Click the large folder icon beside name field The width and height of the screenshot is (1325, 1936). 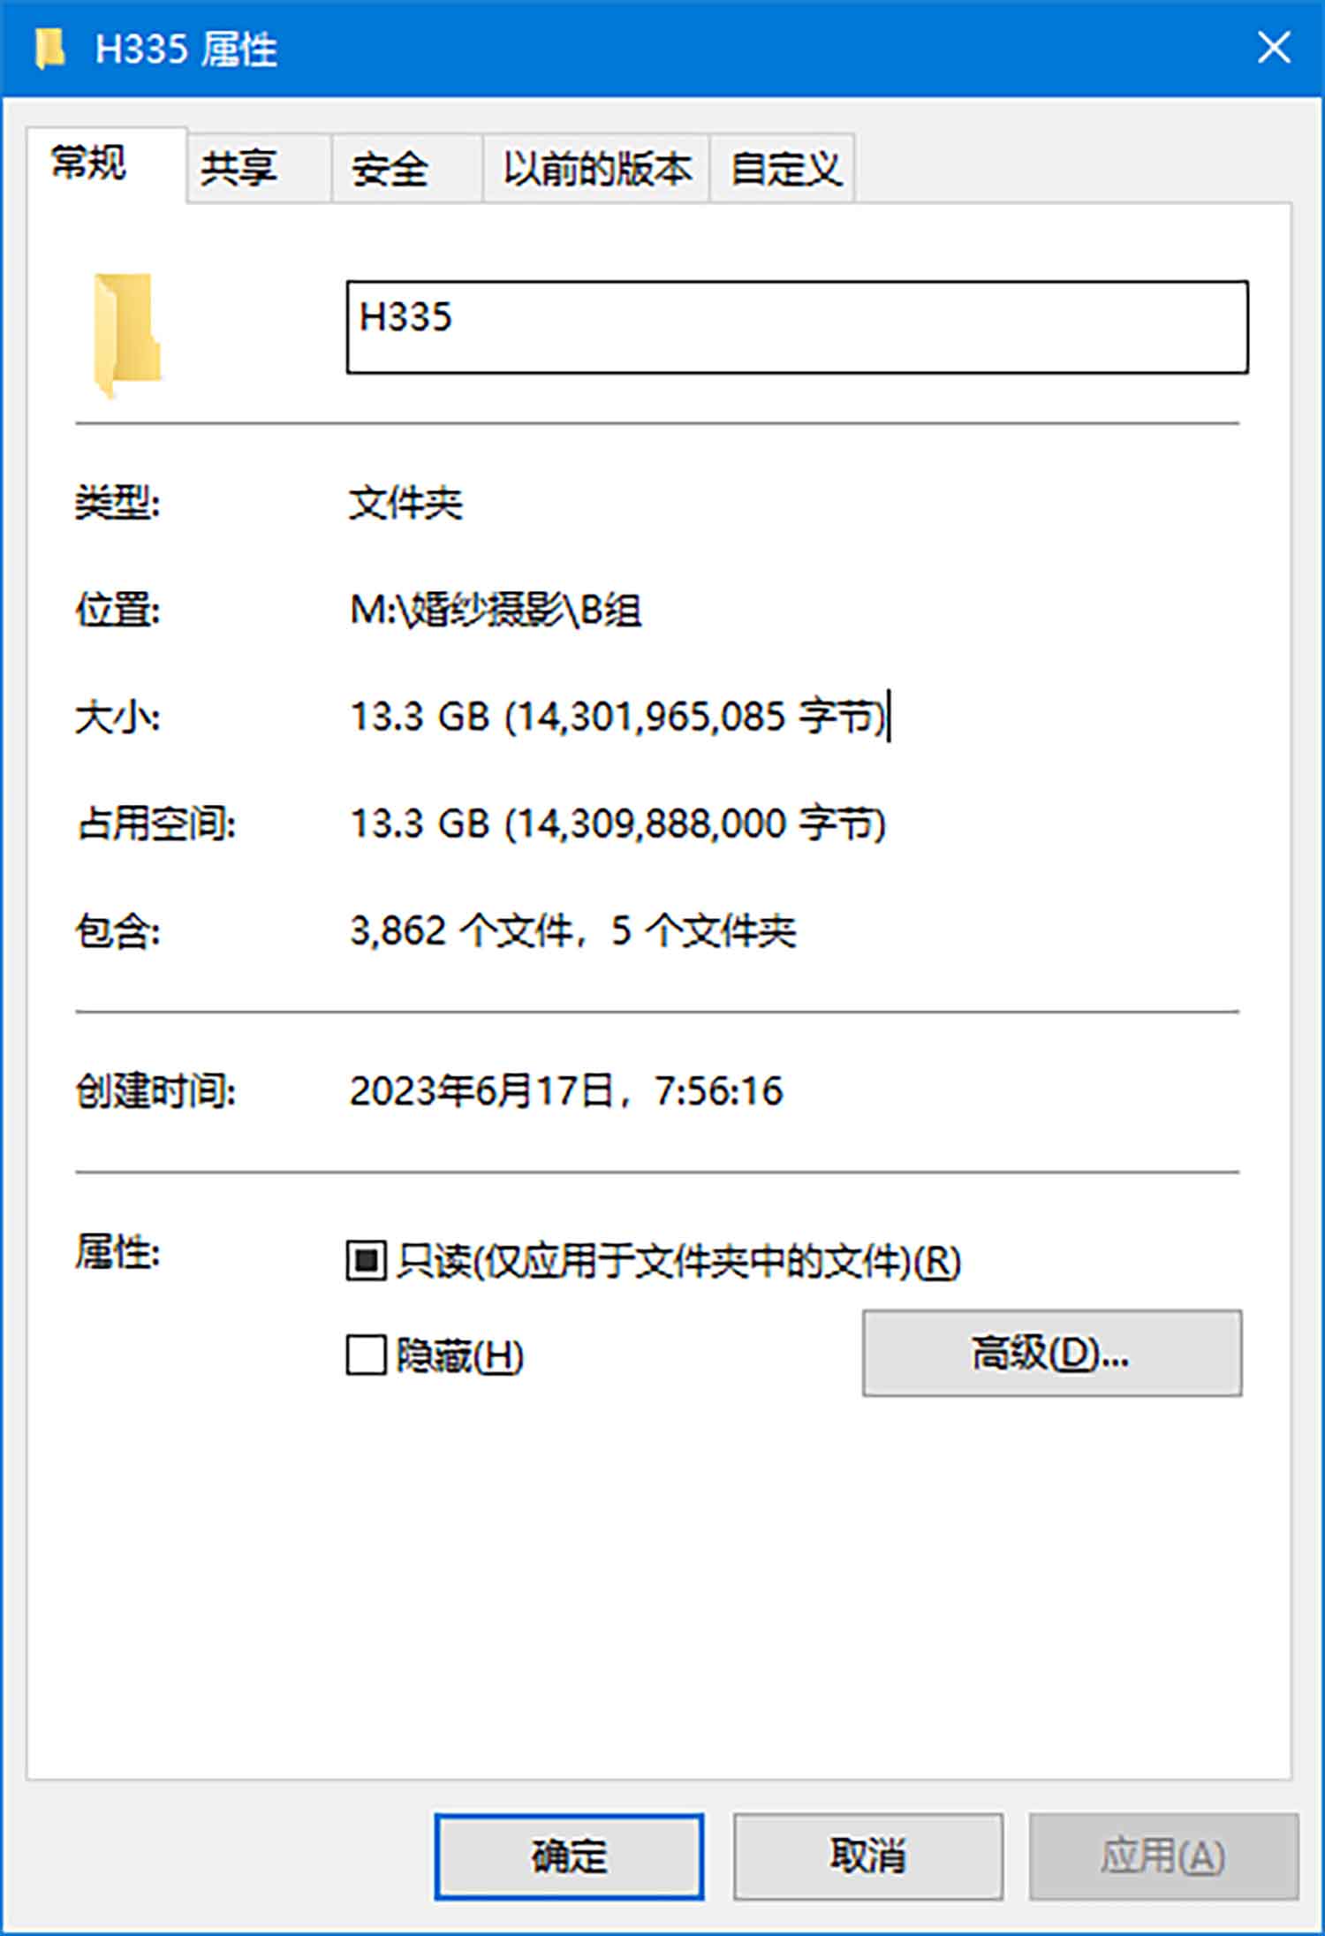127,335
